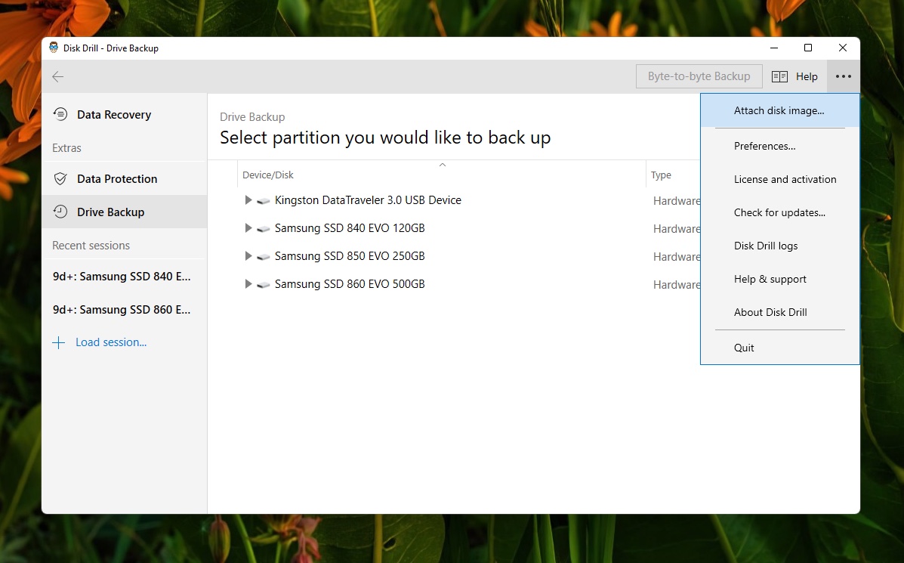Expand the Samsung SSD 850 EVO 250GB entry

pos(248,255)
